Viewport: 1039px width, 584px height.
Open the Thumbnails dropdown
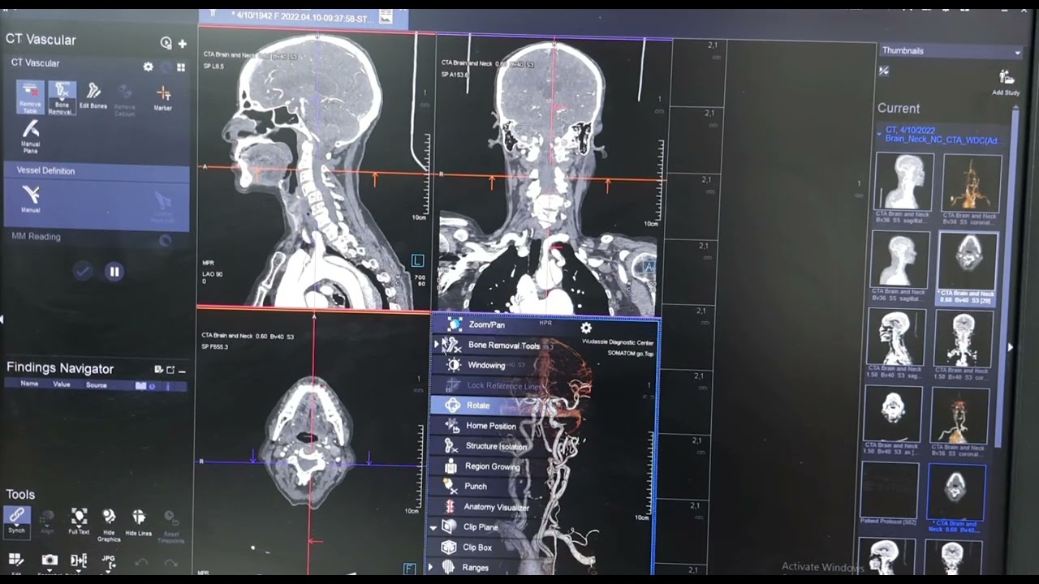click(951, 51)
